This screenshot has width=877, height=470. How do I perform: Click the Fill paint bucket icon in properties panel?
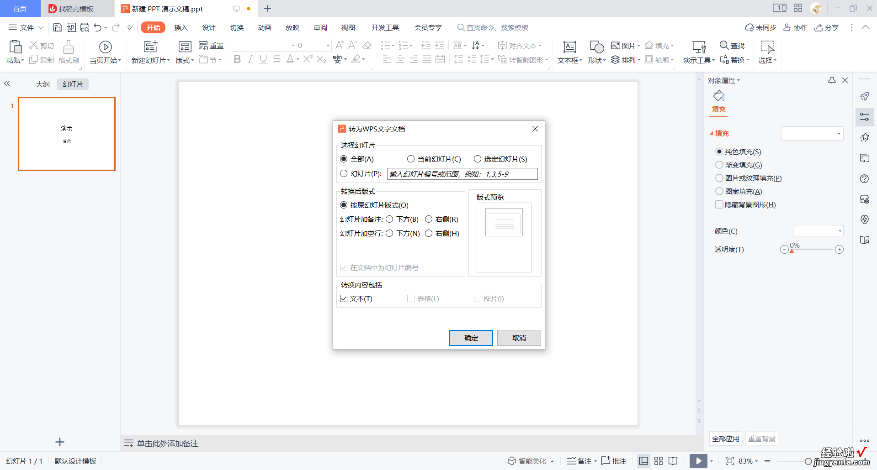[719, 96]
